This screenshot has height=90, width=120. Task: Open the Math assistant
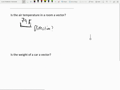click(x=98, y=2)
